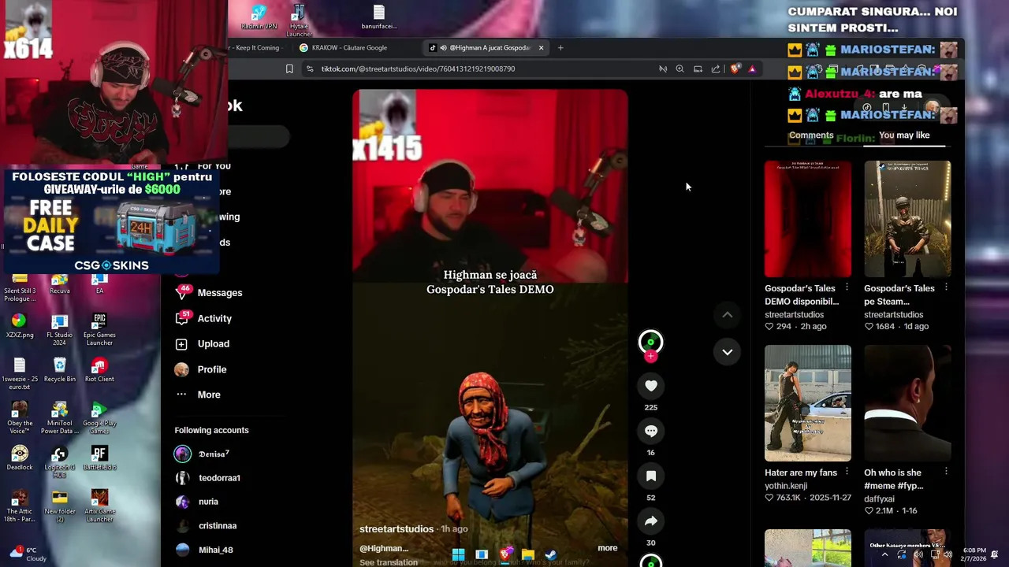This screenshot has height=567, width=1009.
Task: Open Messages in TikTok sidebar
Action: tap(208, 292)
